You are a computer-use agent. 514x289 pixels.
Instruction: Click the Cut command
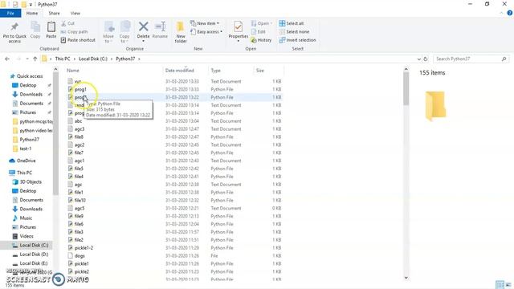click(68, 23)
